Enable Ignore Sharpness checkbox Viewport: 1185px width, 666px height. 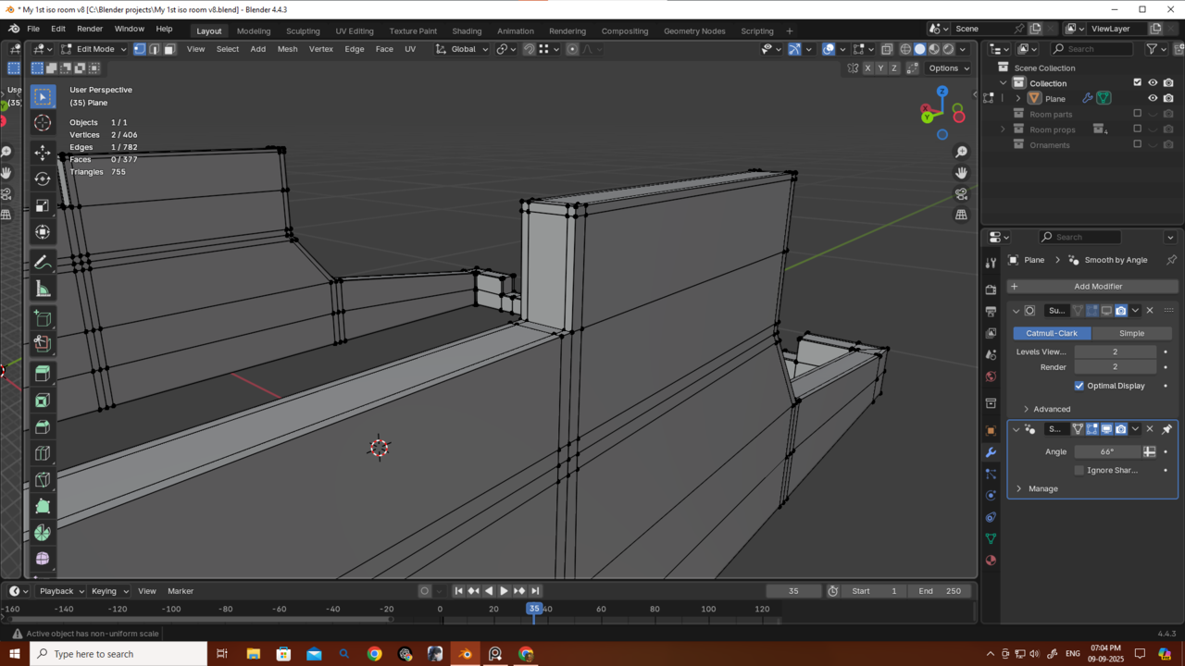[1079, 470]
